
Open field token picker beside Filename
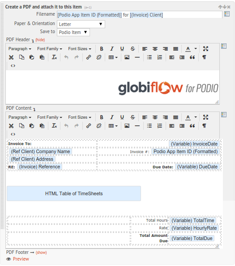(227, 14)
